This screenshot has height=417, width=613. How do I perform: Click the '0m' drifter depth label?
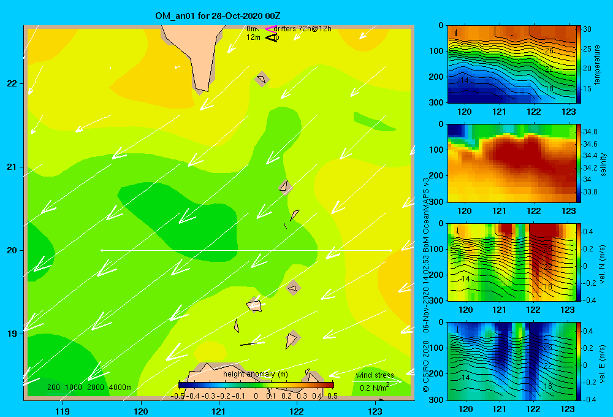tap(251, 29)
